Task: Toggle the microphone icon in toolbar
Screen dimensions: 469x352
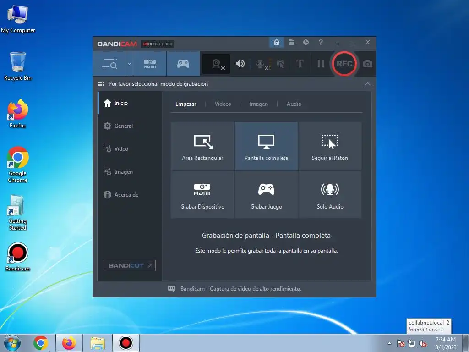Action: [x=261, y=64]
